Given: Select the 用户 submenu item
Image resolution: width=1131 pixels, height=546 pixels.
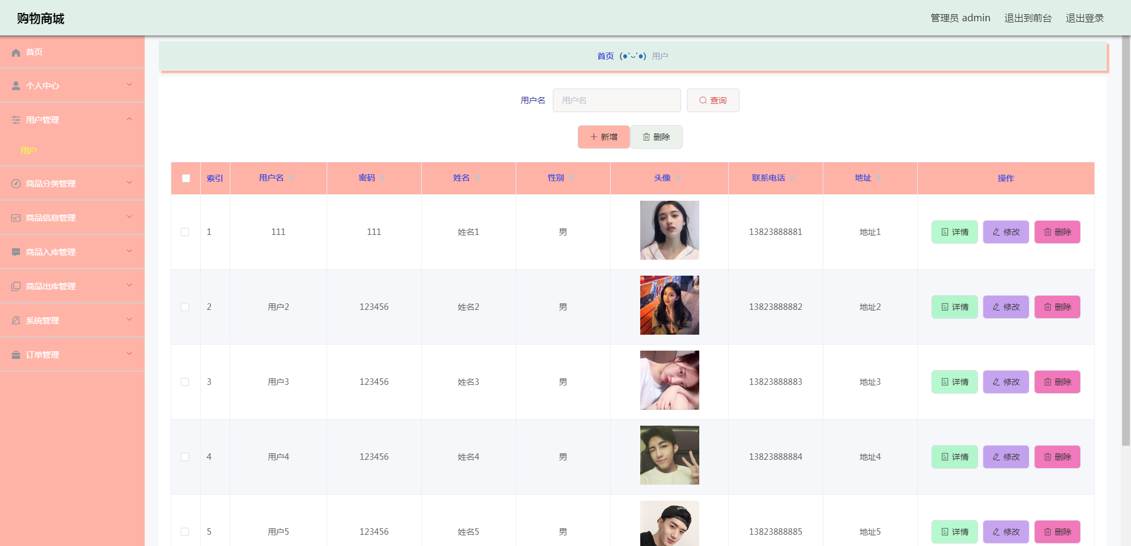Looking at the screenshot, I should coord(29,151).
